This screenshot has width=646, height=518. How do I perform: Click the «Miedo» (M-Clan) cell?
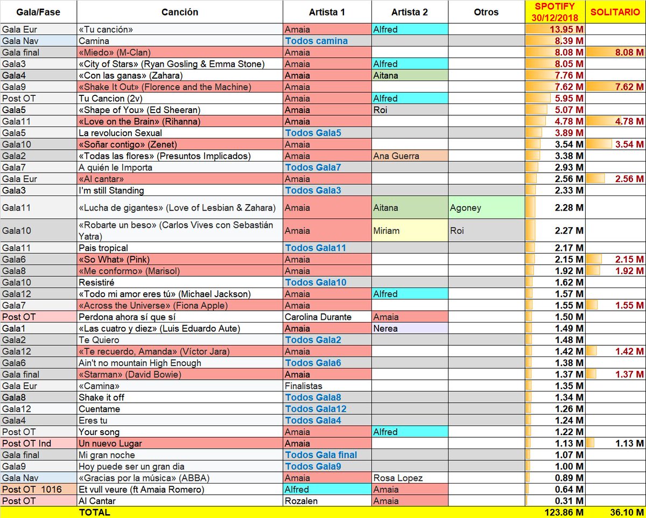pyautogui.click(x=180, y=52)
